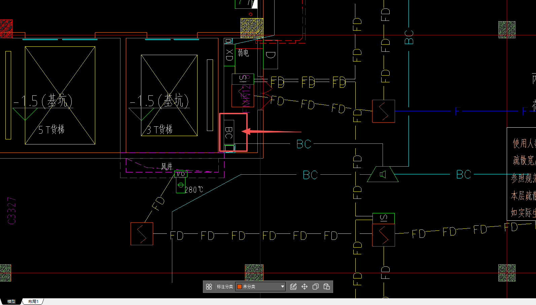The width and height of the screenshot is (536, 305).
Task: Select the XD cabinet box
Action: coord(229,55)
